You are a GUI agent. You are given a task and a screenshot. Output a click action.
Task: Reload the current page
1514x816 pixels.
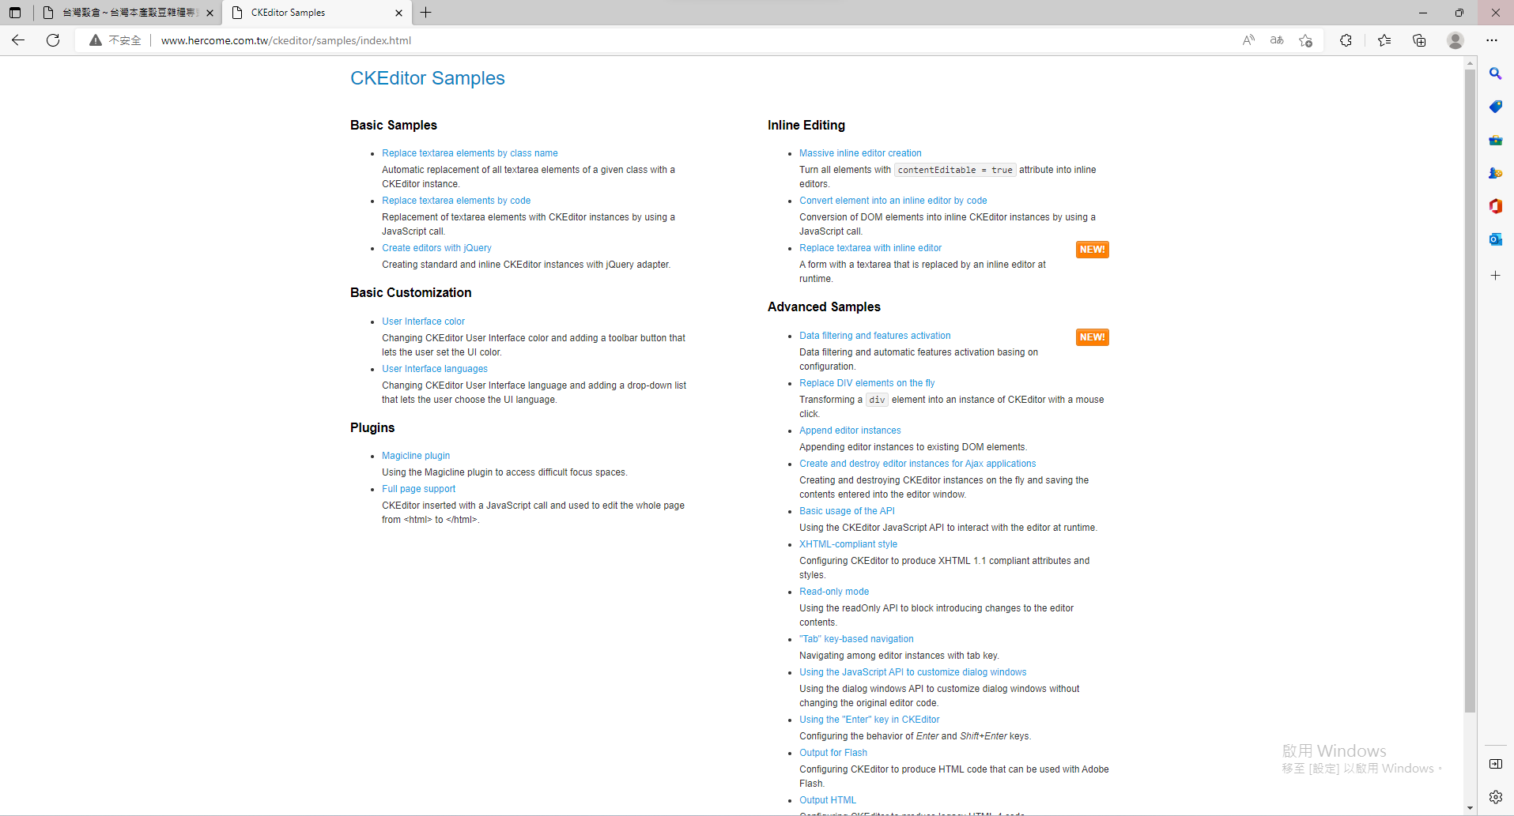coord(53,40)
